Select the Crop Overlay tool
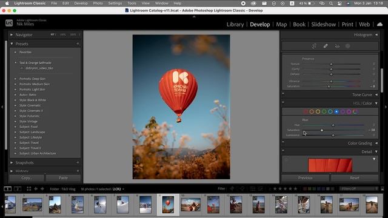The width and height of the screenshot is (388, 218). coord(314,46)
